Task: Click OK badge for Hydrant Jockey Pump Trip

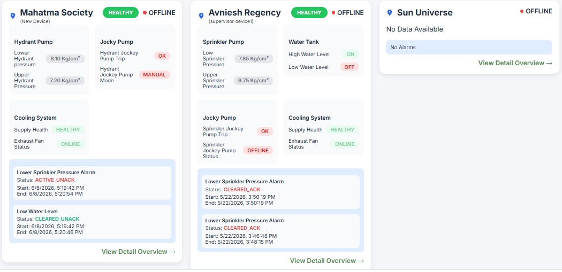Action: [162, 56]
